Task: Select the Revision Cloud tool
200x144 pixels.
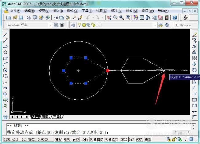Action: click(5, 76)
